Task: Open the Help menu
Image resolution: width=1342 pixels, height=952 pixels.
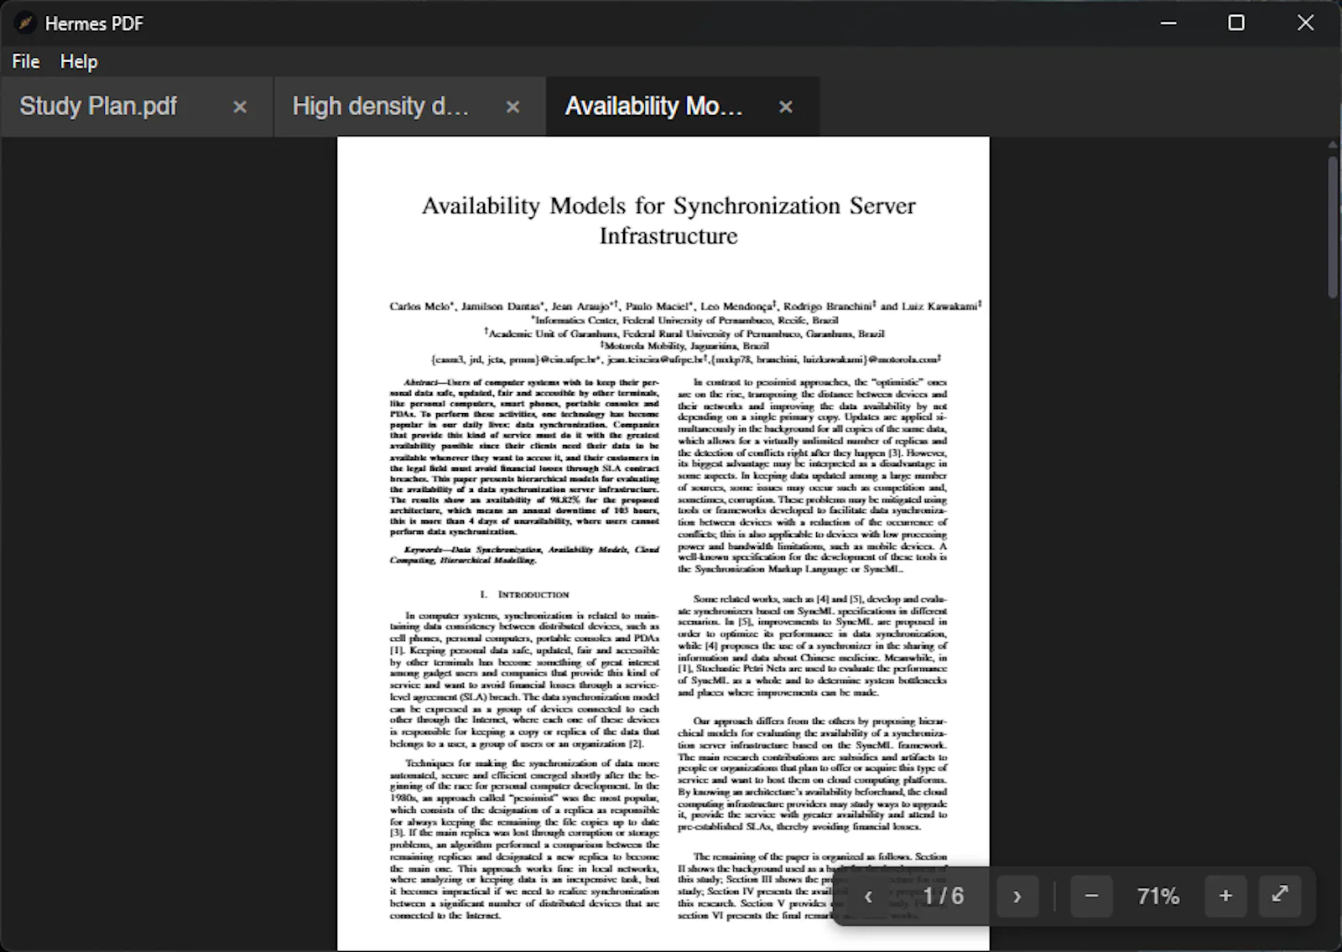Action: point(79,61)
